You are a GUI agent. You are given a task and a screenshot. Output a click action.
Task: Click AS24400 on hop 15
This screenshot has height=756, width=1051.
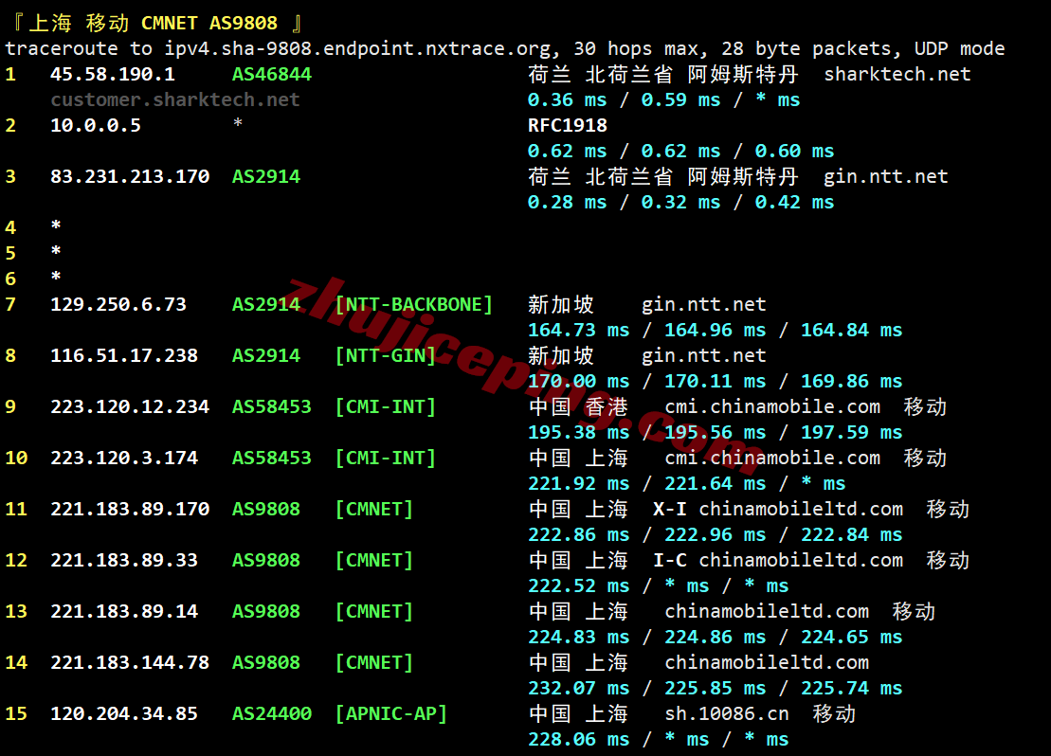(271, 713)
